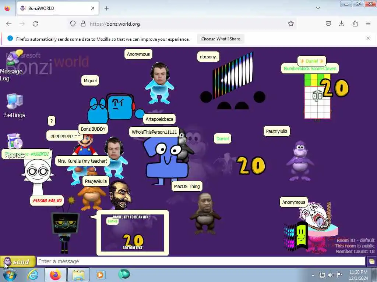Click the red FUZAR FALJO name tag
The image size is (377, 282).
click(47, 200)
